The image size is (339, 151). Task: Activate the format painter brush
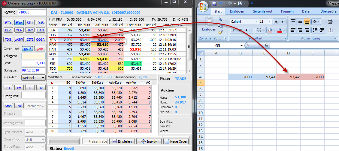point(220,32)
